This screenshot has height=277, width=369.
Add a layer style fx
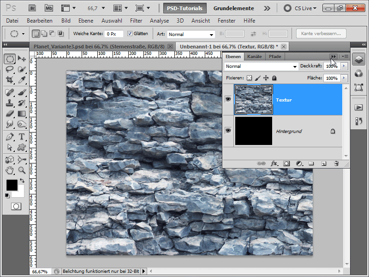pos(274,163)
